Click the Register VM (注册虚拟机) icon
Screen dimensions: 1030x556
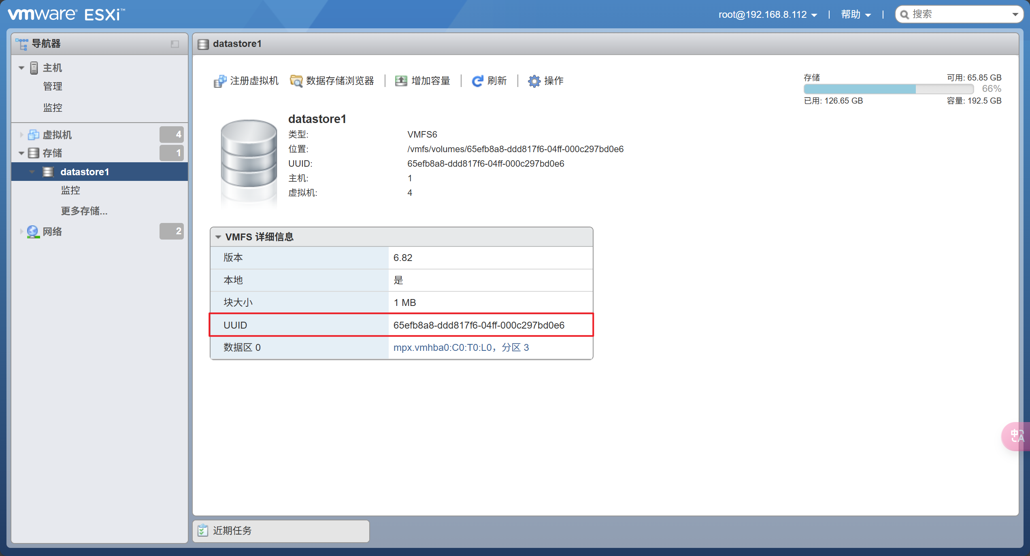coord(220,81)
